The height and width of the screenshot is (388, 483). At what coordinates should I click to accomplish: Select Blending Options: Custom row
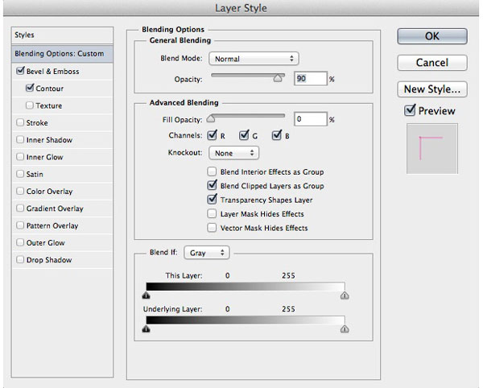[62, 54]
